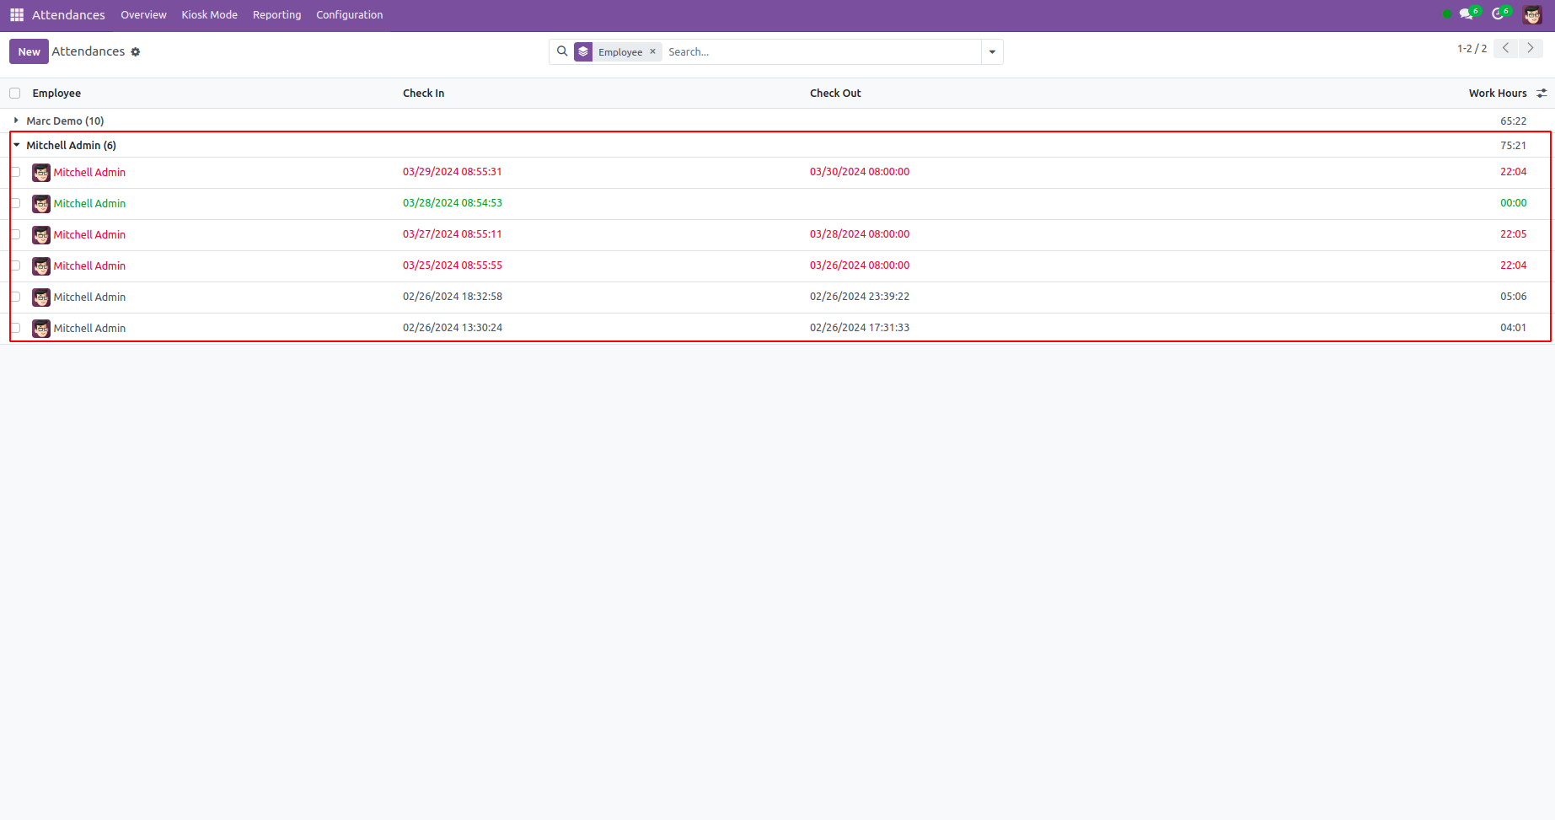Open the conversations chat icon

click(1467, 14)
